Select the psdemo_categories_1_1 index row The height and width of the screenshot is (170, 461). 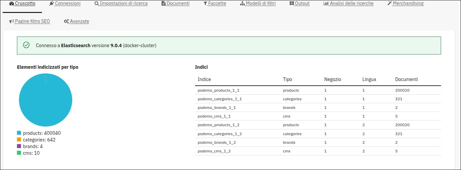click(x=318, y=99)
